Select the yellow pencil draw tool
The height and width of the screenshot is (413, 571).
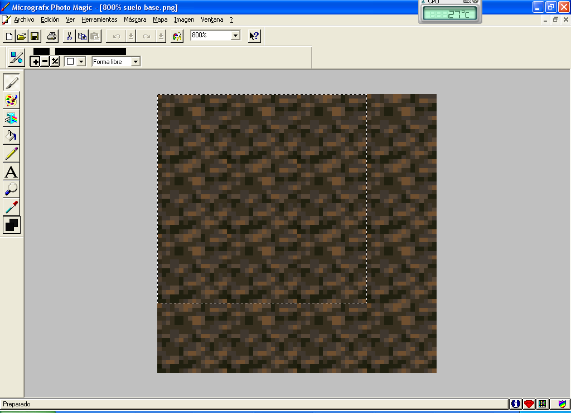click(x=12, y=154)
